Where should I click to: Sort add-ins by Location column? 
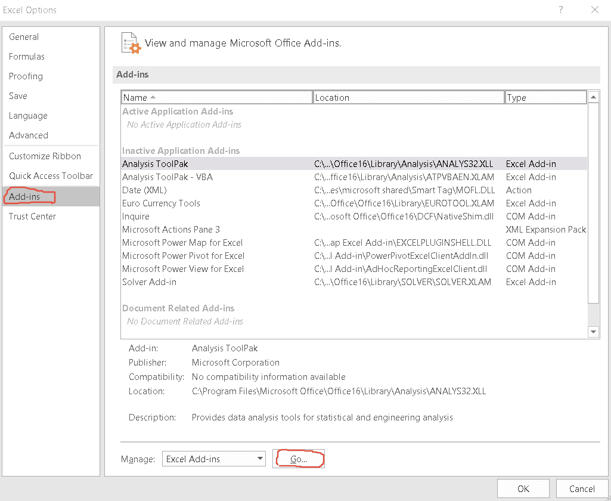[408, 97]
